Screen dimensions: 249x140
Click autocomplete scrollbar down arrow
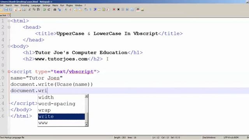(86, 124)
